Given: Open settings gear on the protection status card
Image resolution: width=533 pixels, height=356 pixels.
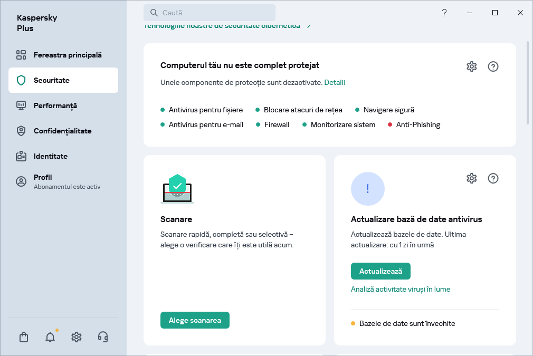Looking at the screenshot, I should pyautogui.click(x=471, y=66).
